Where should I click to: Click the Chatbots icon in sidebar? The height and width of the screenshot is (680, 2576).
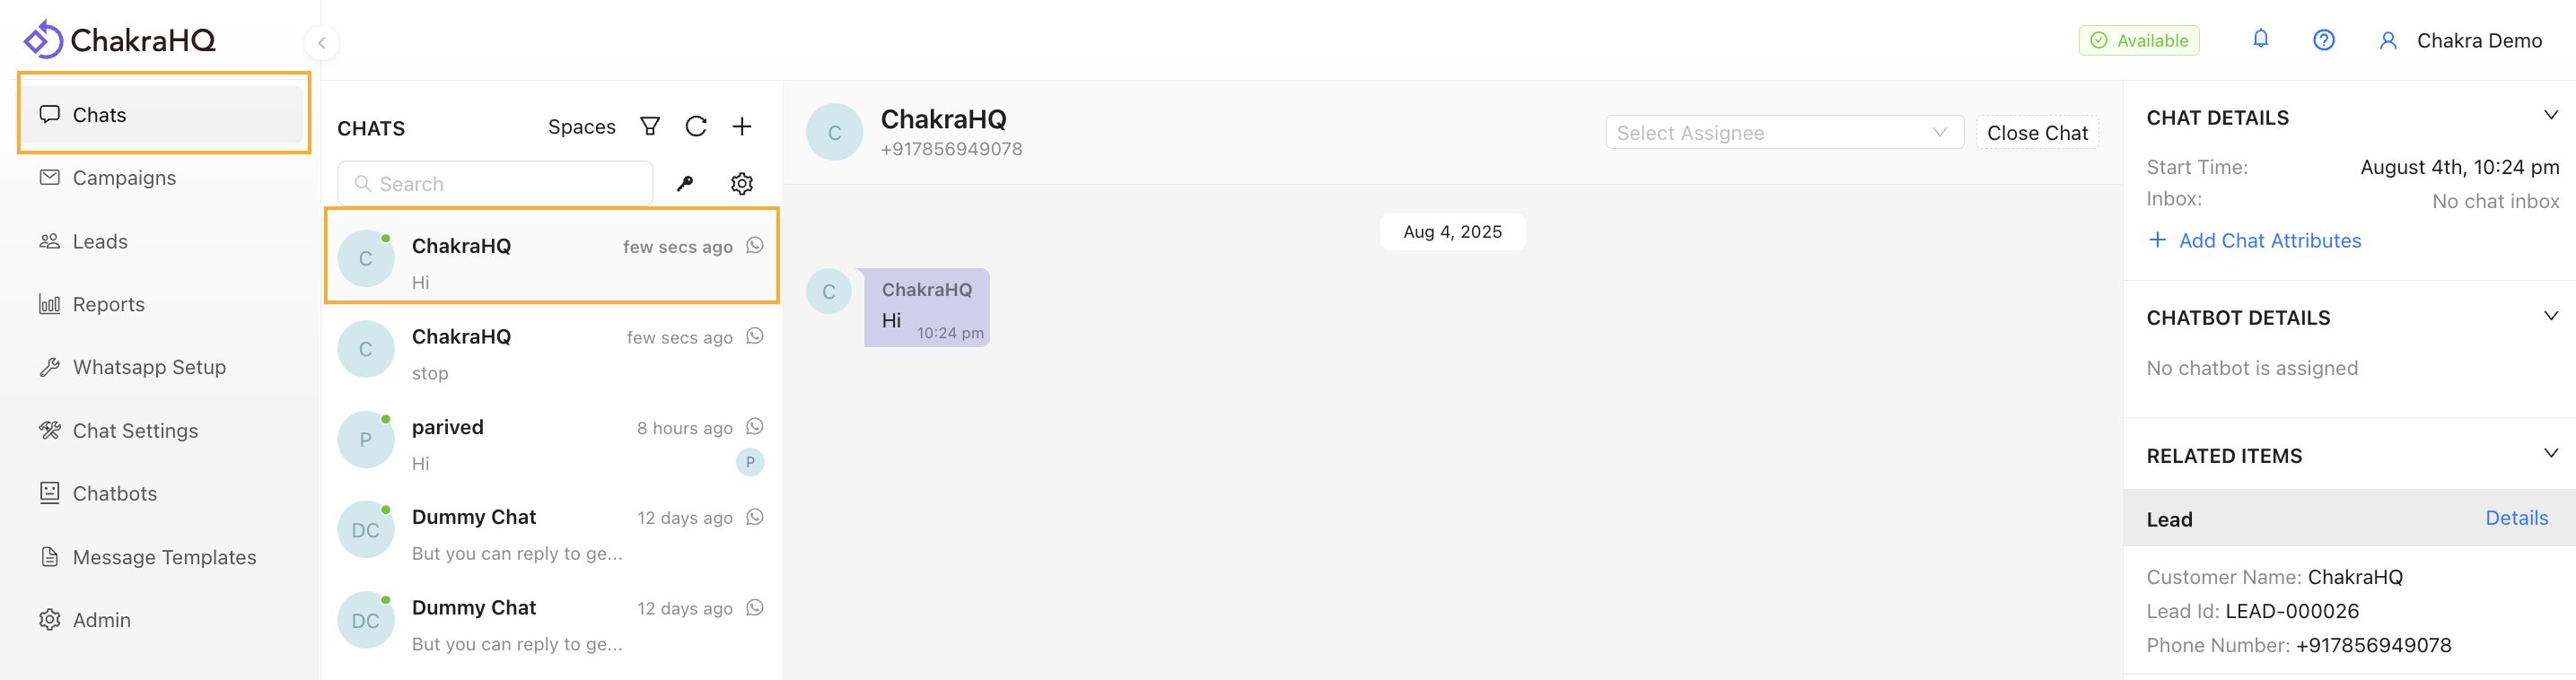(49, 493)
